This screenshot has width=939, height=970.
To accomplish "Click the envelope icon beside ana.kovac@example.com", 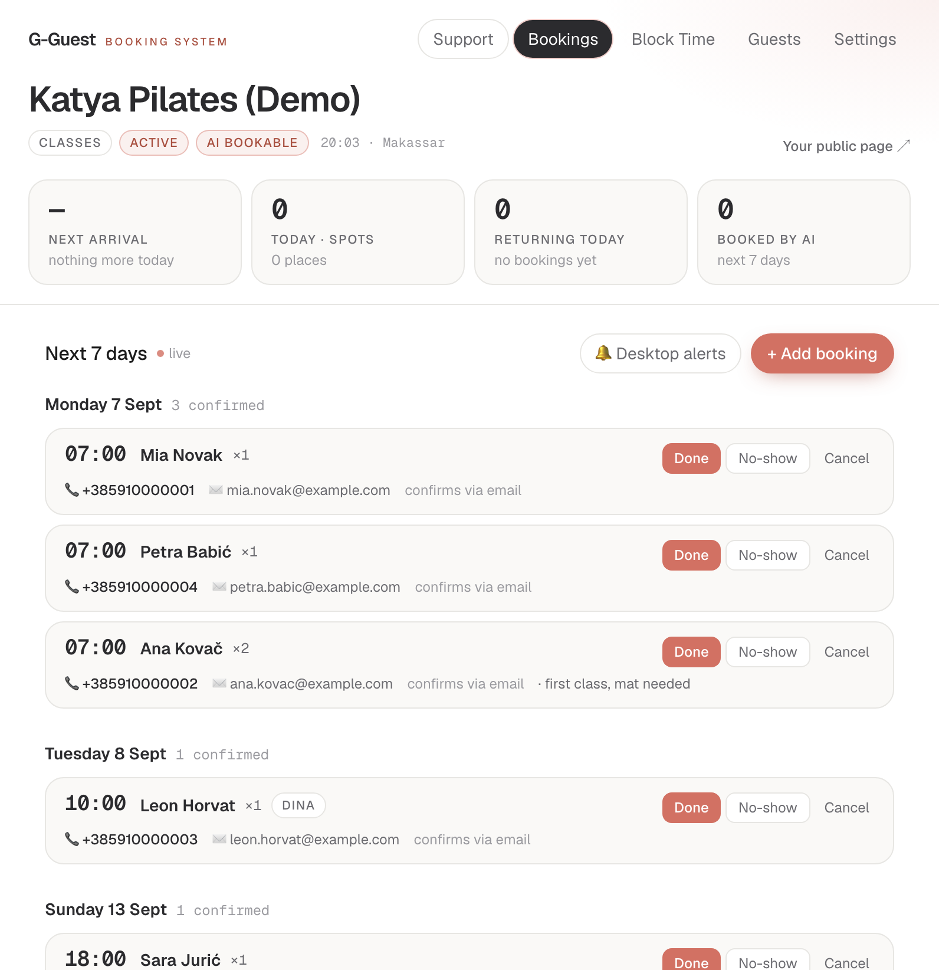I will 219,683.
